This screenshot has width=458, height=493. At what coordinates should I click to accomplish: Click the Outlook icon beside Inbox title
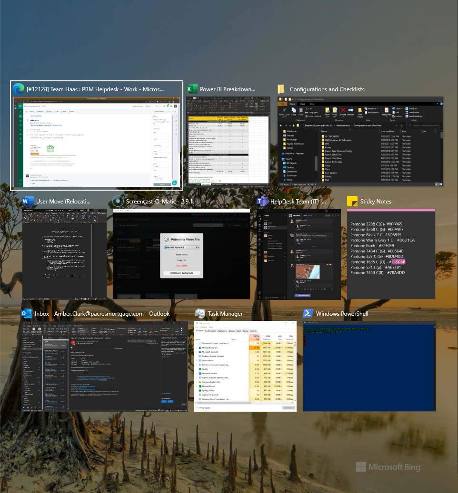(27, 313)
